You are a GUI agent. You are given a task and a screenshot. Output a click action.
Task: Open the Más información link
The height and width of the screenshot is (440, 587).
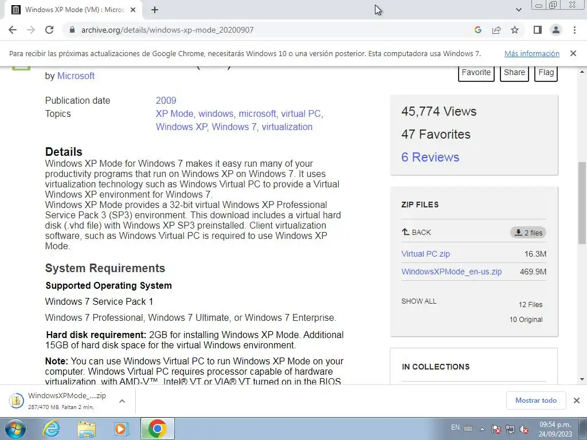[531, 53]
